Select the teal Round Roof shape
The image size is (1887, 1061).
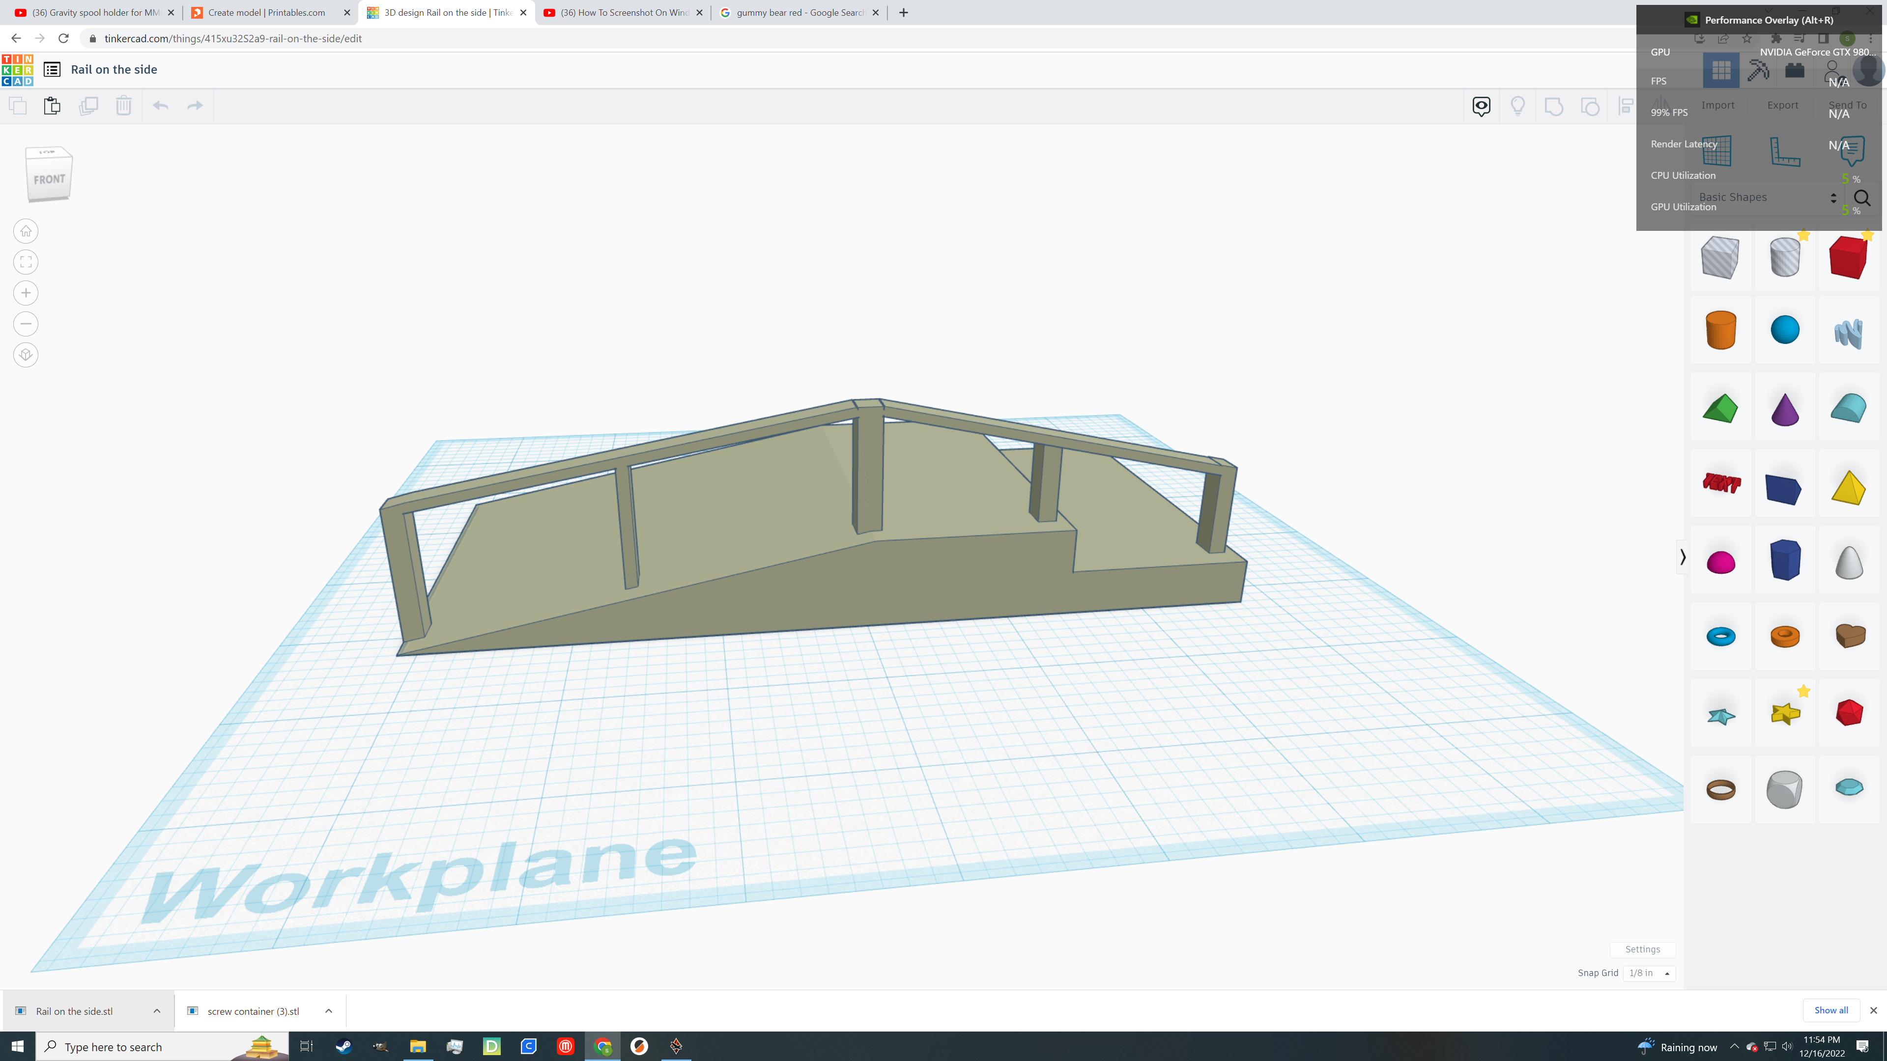point(1849,409)
